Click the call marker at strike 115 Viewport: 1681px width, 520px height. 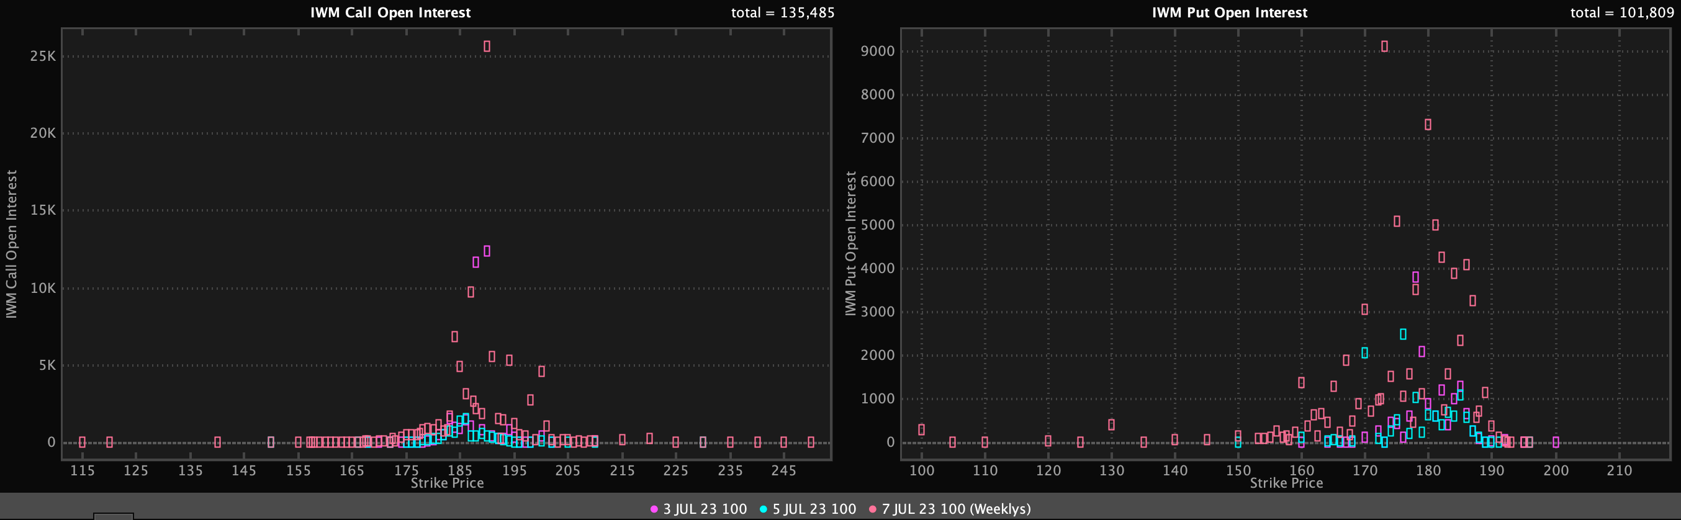(82, 442)
